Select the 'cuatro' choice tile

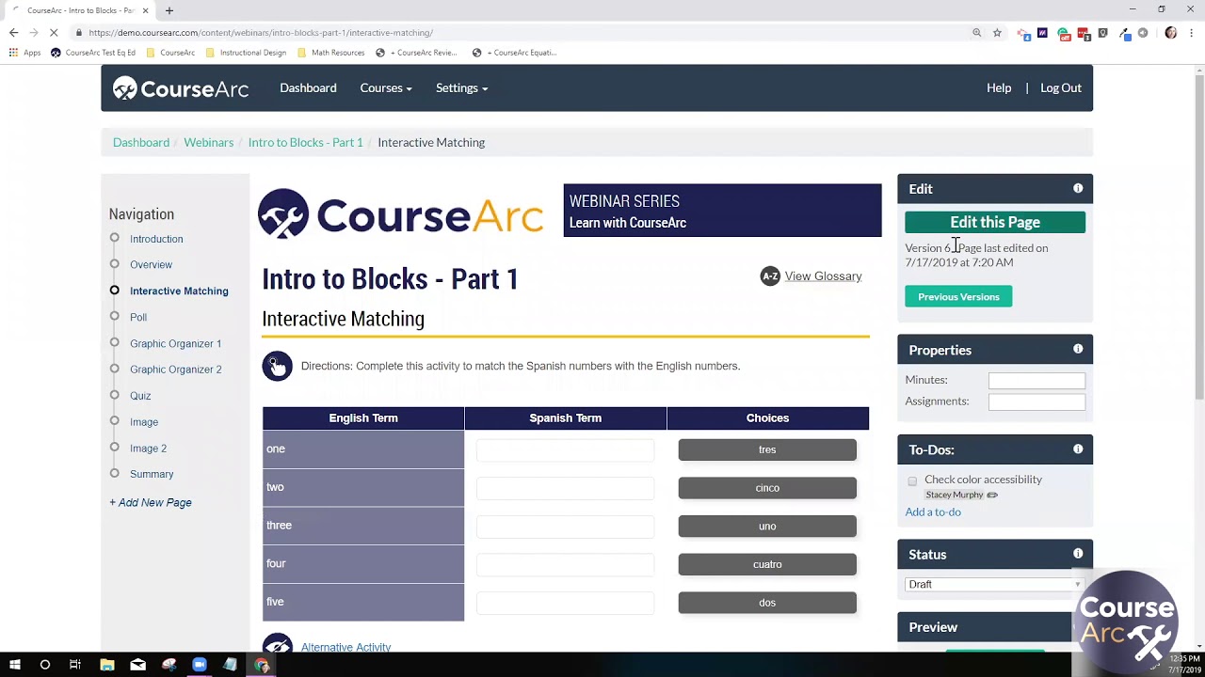pos(767,564)
